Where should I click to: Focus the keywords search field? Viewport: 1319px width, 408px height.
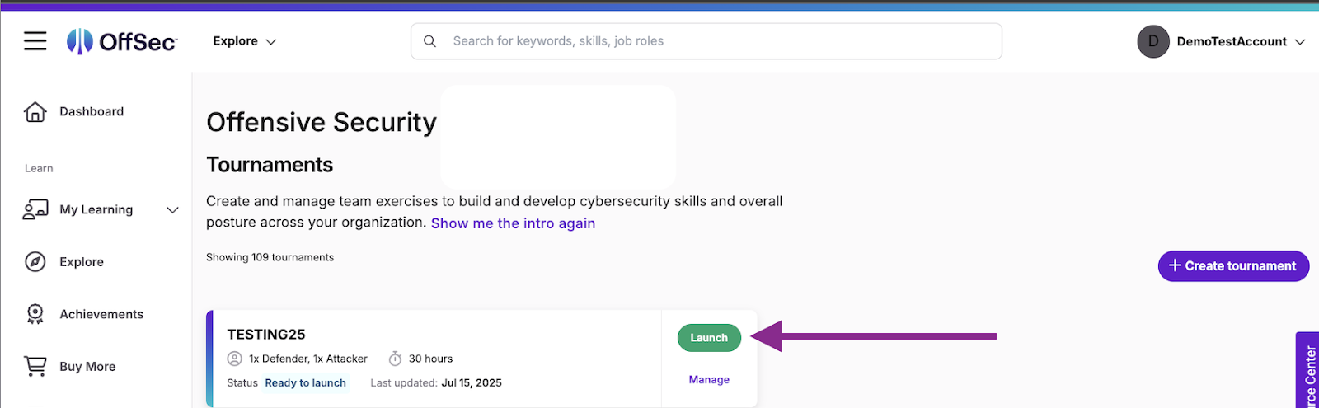(717, 41)
